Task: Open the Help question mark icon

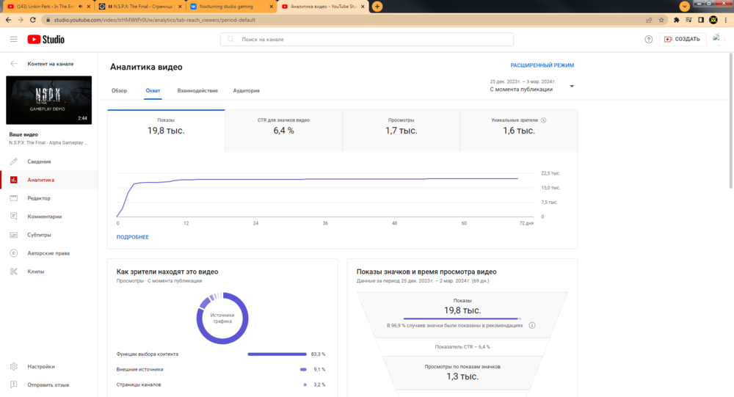Action: point(649,39)
